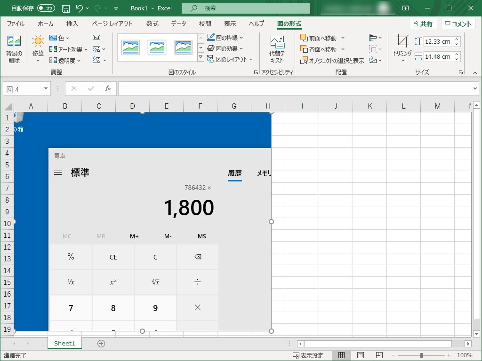Click the Picture Effects (図の効果) icon
The height and width of the screenshot is (361, 482).
[x=211, y=48]
